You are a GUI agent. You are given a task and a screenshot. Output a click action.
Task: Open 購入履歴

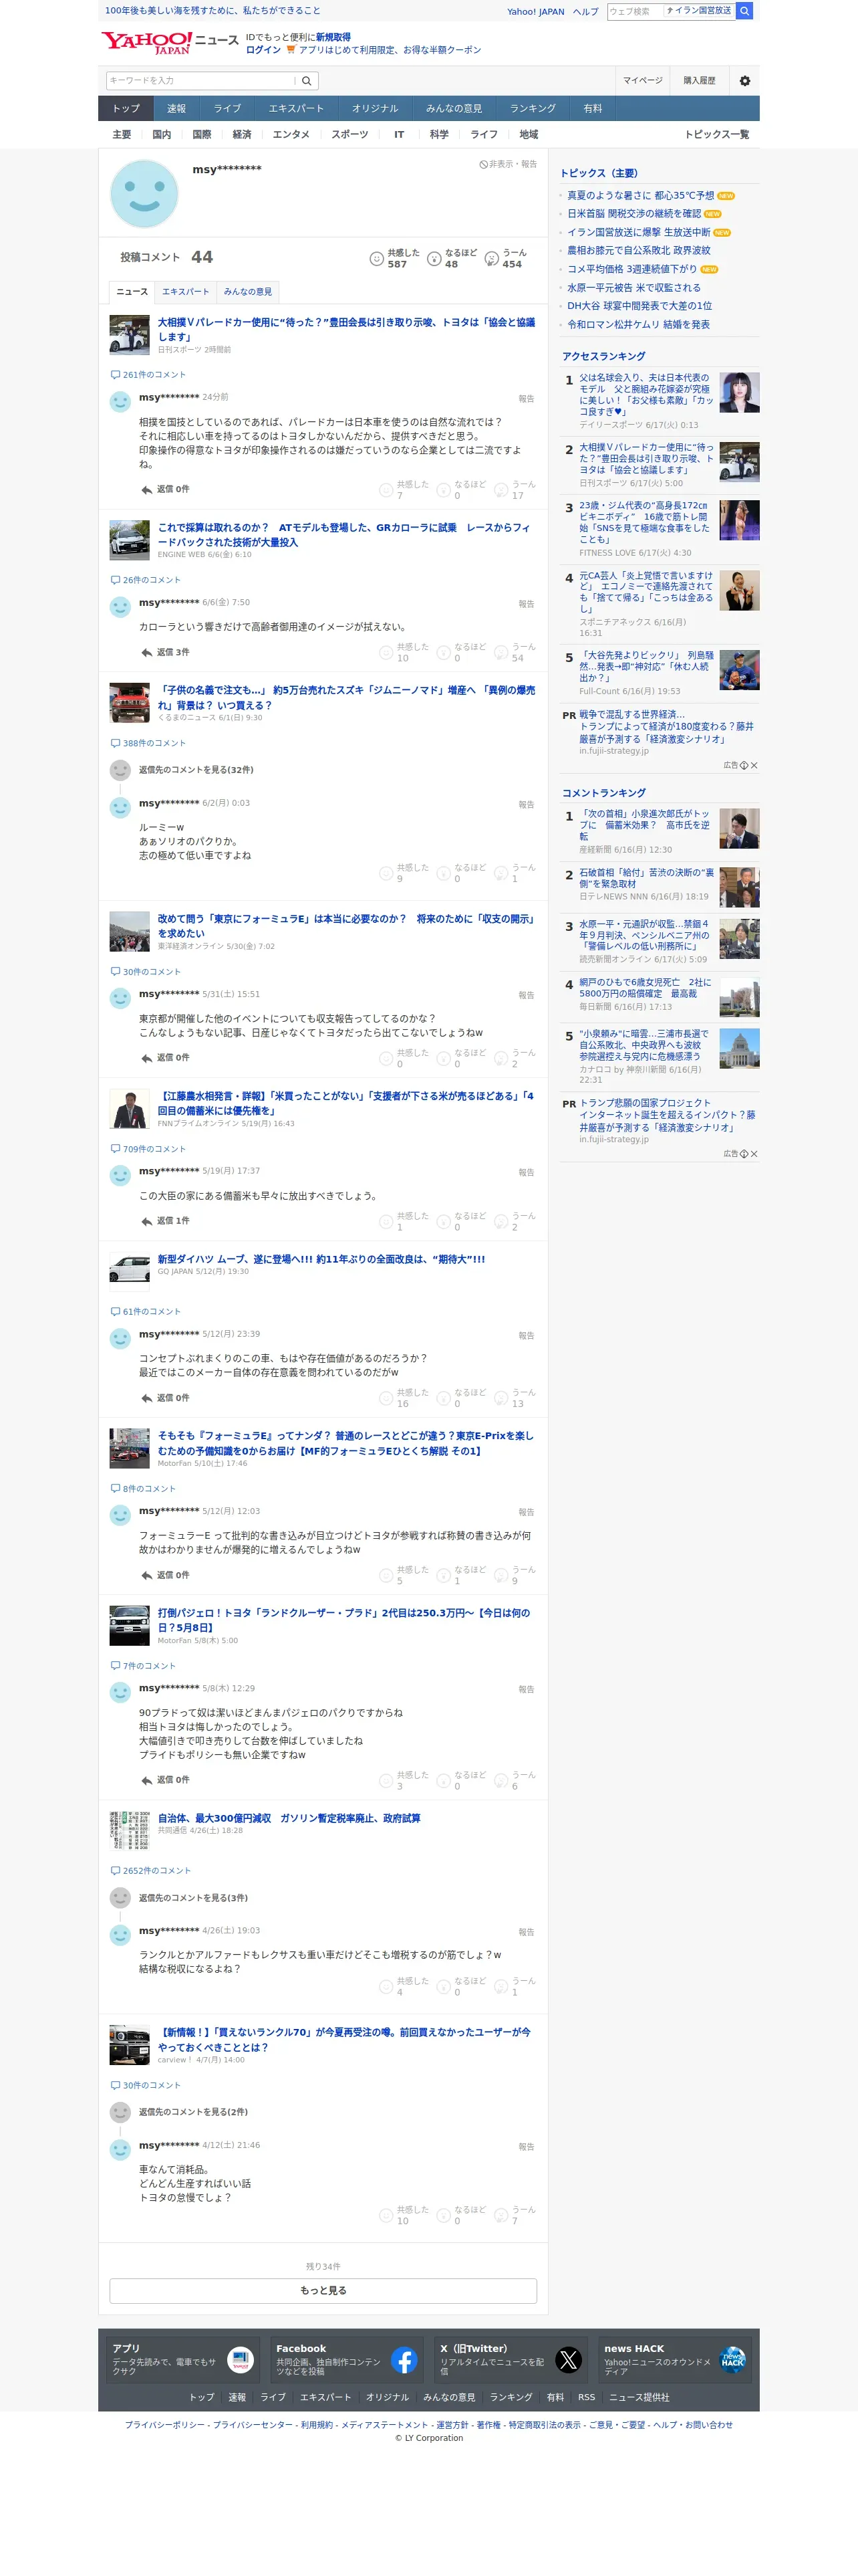pos(699,81)
